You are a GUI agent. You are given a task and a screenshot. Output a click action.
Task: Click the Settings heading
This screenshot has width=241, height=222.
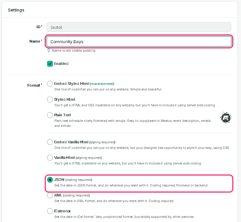point(16,10)
